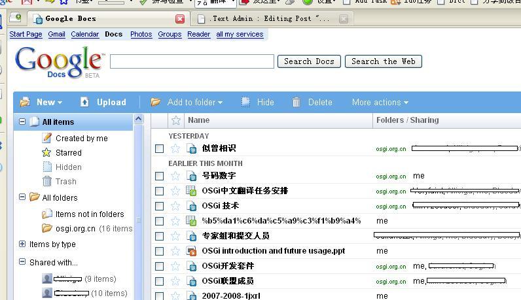
Task: Click the Trash bin icon in sidebar
Action: pos(47,181)
